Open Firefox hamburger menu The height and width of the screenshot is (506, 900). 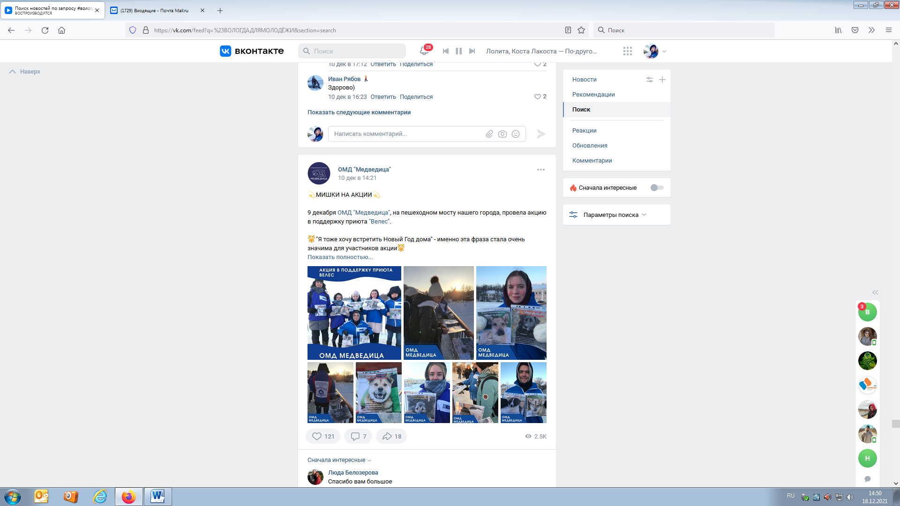coord(888,30)
